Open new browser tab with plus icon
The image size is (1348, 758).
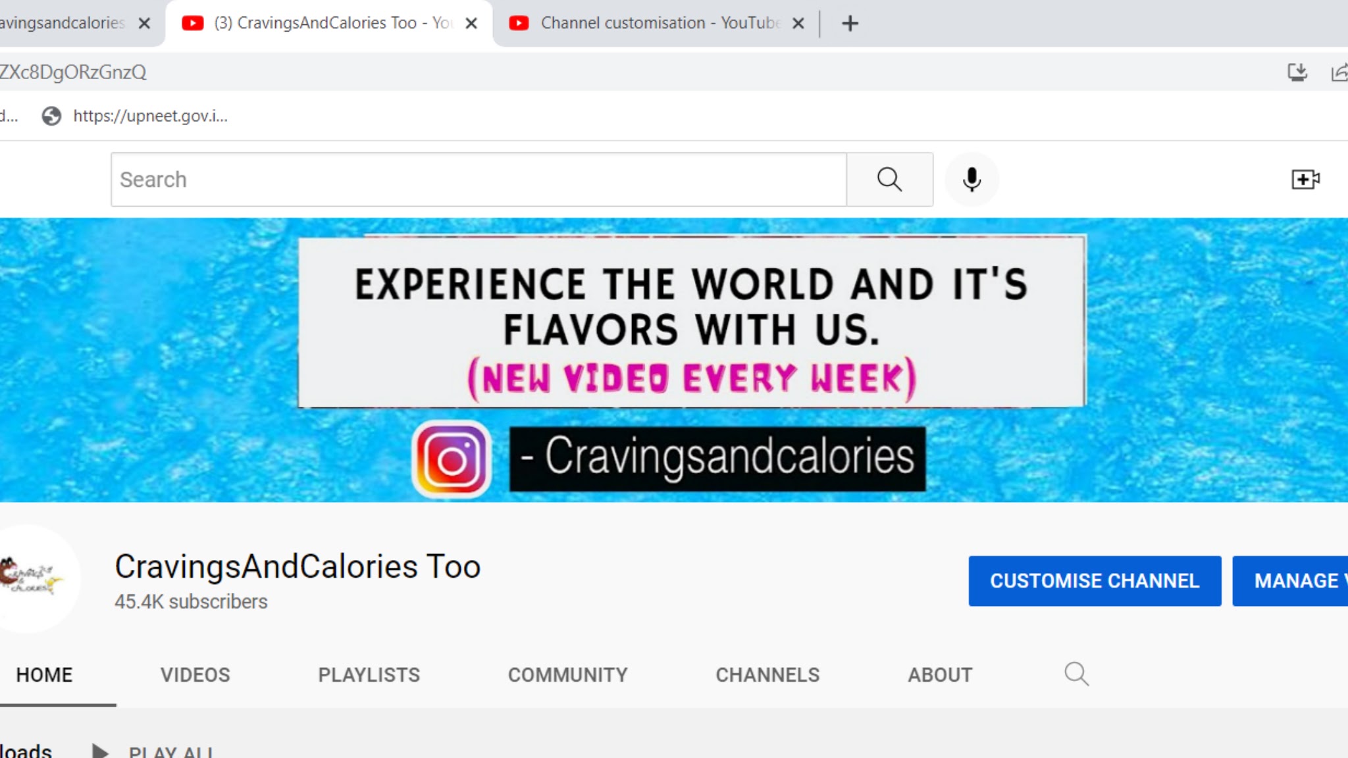click(x=850, y=24)
